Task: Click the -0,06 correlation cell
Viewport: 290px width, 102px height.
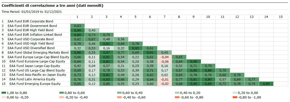Action: click(x=164, y=61)
